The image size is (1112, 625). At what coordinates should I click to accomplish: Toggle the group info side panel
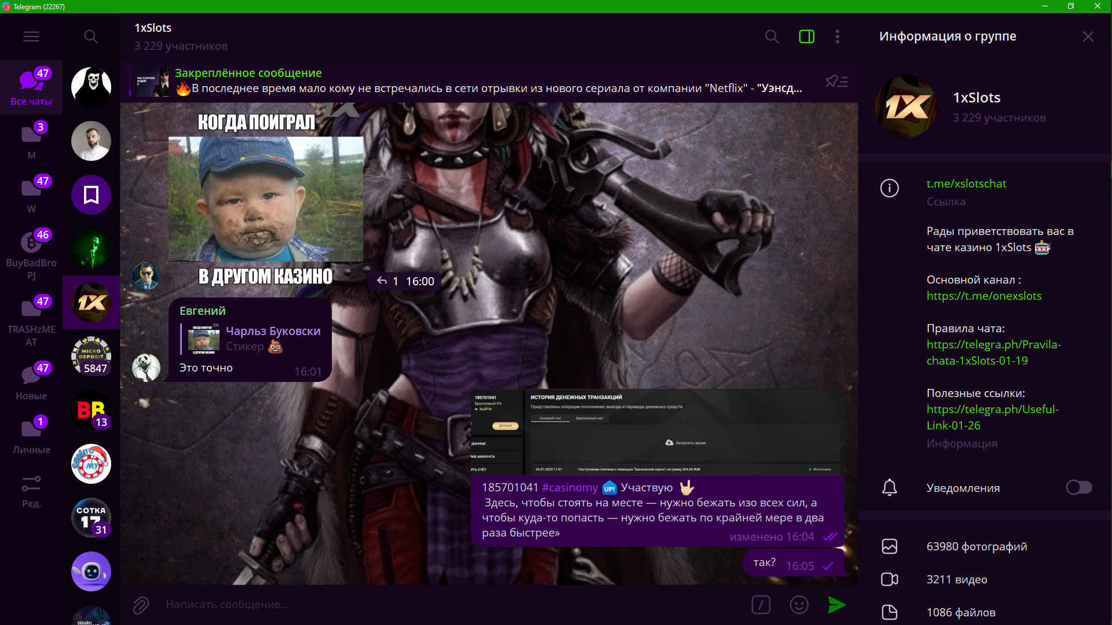pos(806,36)
